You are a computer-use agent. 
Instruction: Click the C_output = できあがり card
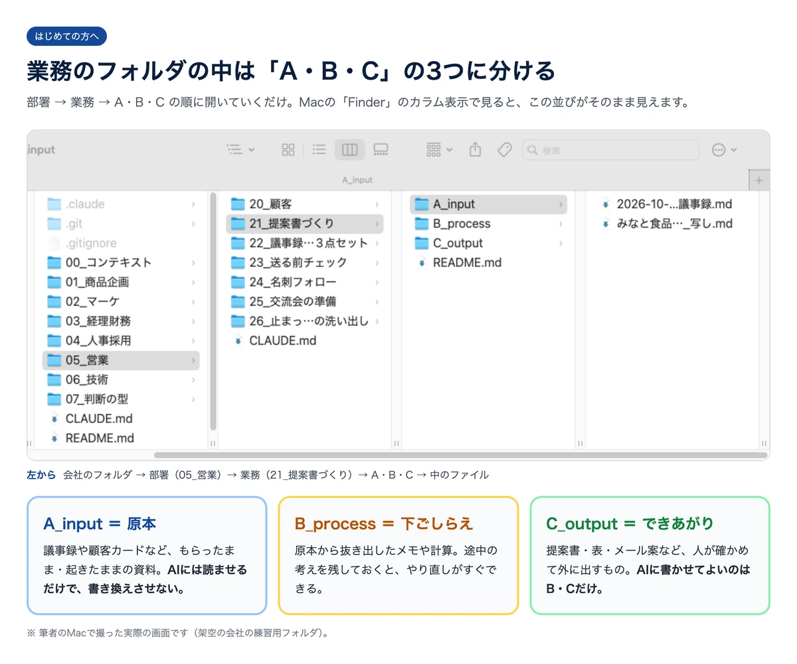click(650, 555)
